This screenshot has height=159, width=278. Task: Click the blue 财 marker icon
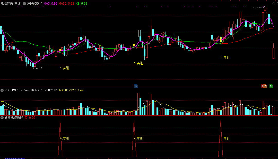(136, 86)
